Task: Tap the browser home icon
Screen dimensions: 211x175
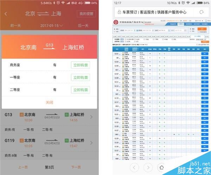Action: coord(162,168)
